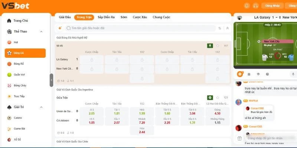
Task: Bet Xỉu 0.5 at 2.28
Action: pyautogui.click(x=167, y=121)
